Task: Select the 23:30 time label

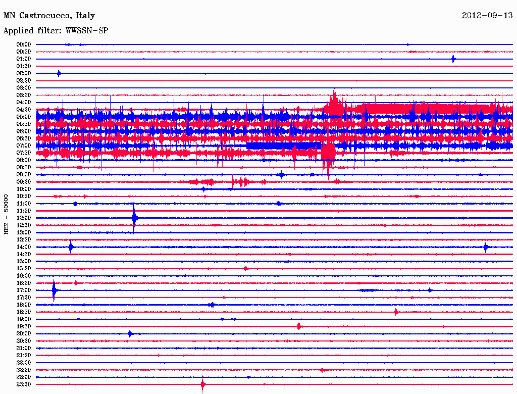Action: 24,384
